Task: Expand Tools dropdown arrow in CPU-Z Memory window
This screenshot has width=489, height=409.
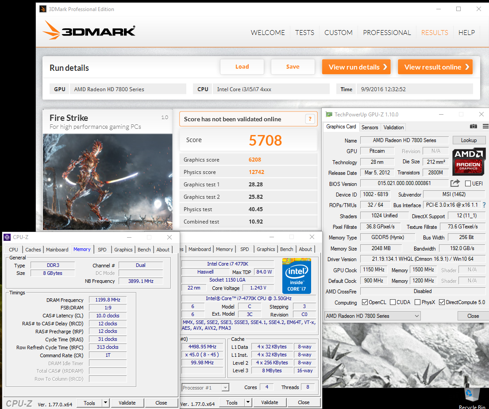Action: tap(105, 402)
